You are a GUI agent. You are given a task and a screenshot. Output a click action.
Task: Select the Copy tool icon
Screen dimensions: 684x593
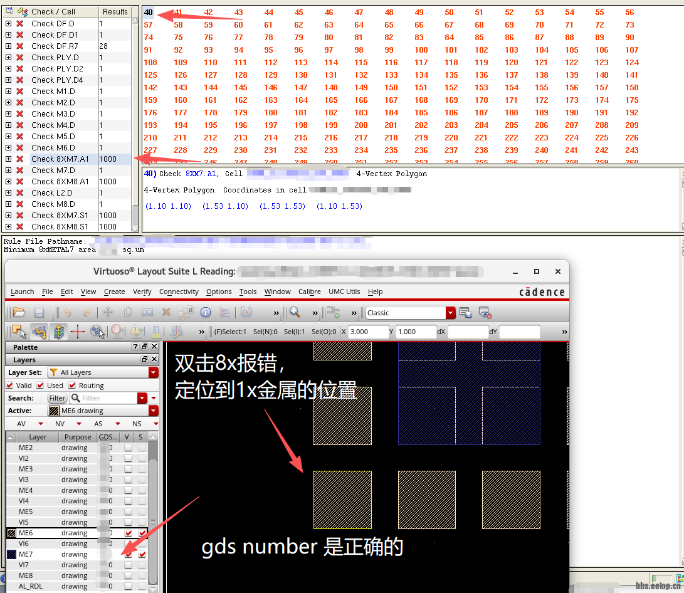[128, 312]
